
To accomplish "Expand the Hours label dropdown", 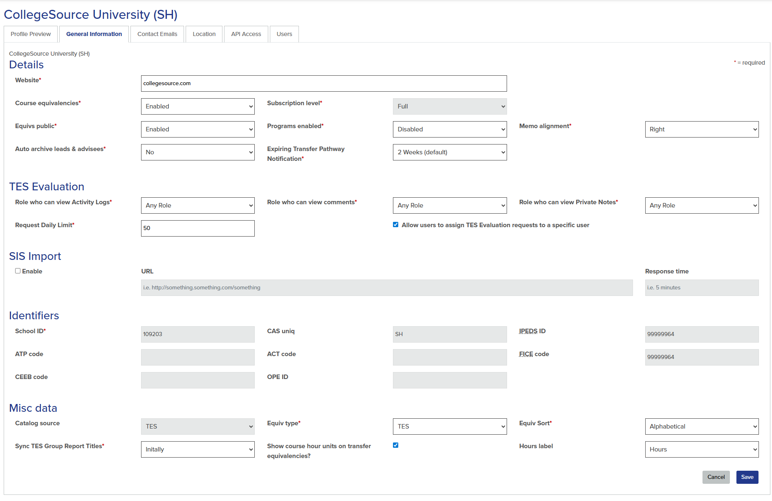I will pyautogui.click(x=702, y=449).
